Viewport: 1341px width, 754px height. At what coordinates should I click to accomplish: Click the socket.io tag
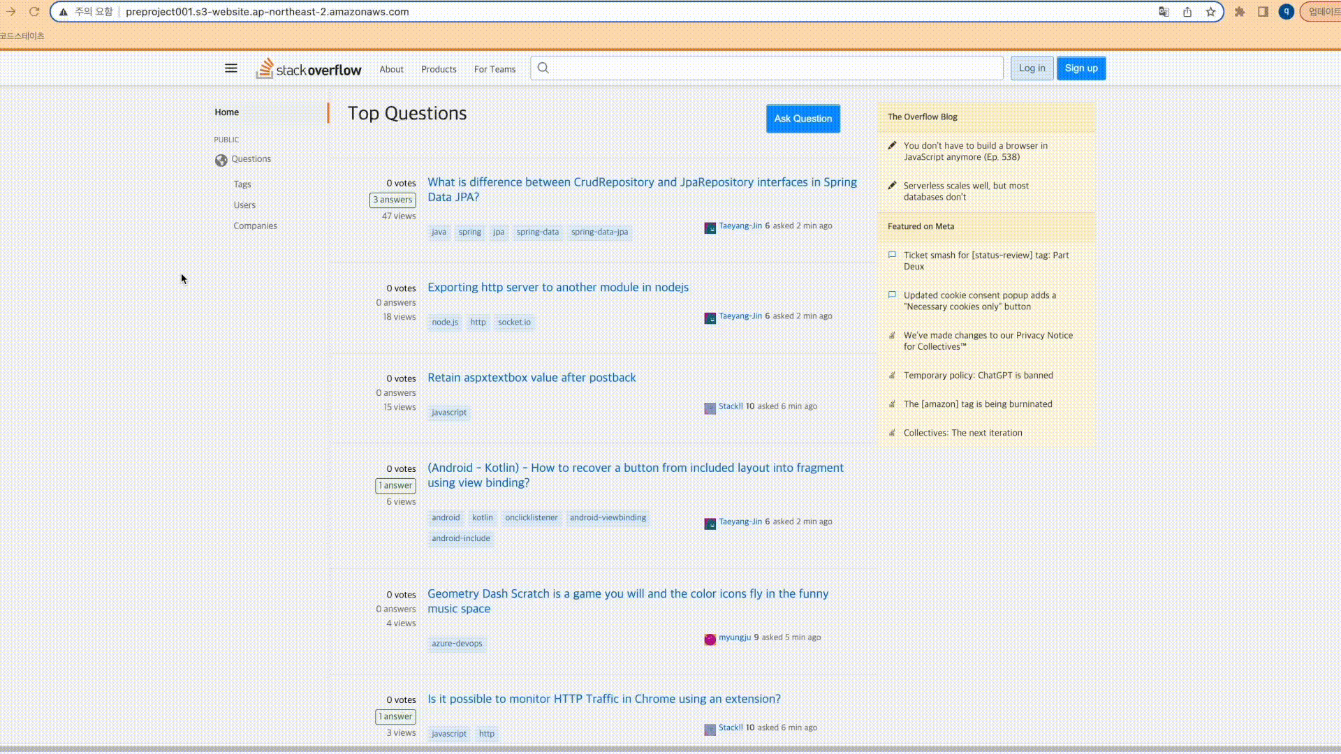pyautogui.click(x=514, y=322)
